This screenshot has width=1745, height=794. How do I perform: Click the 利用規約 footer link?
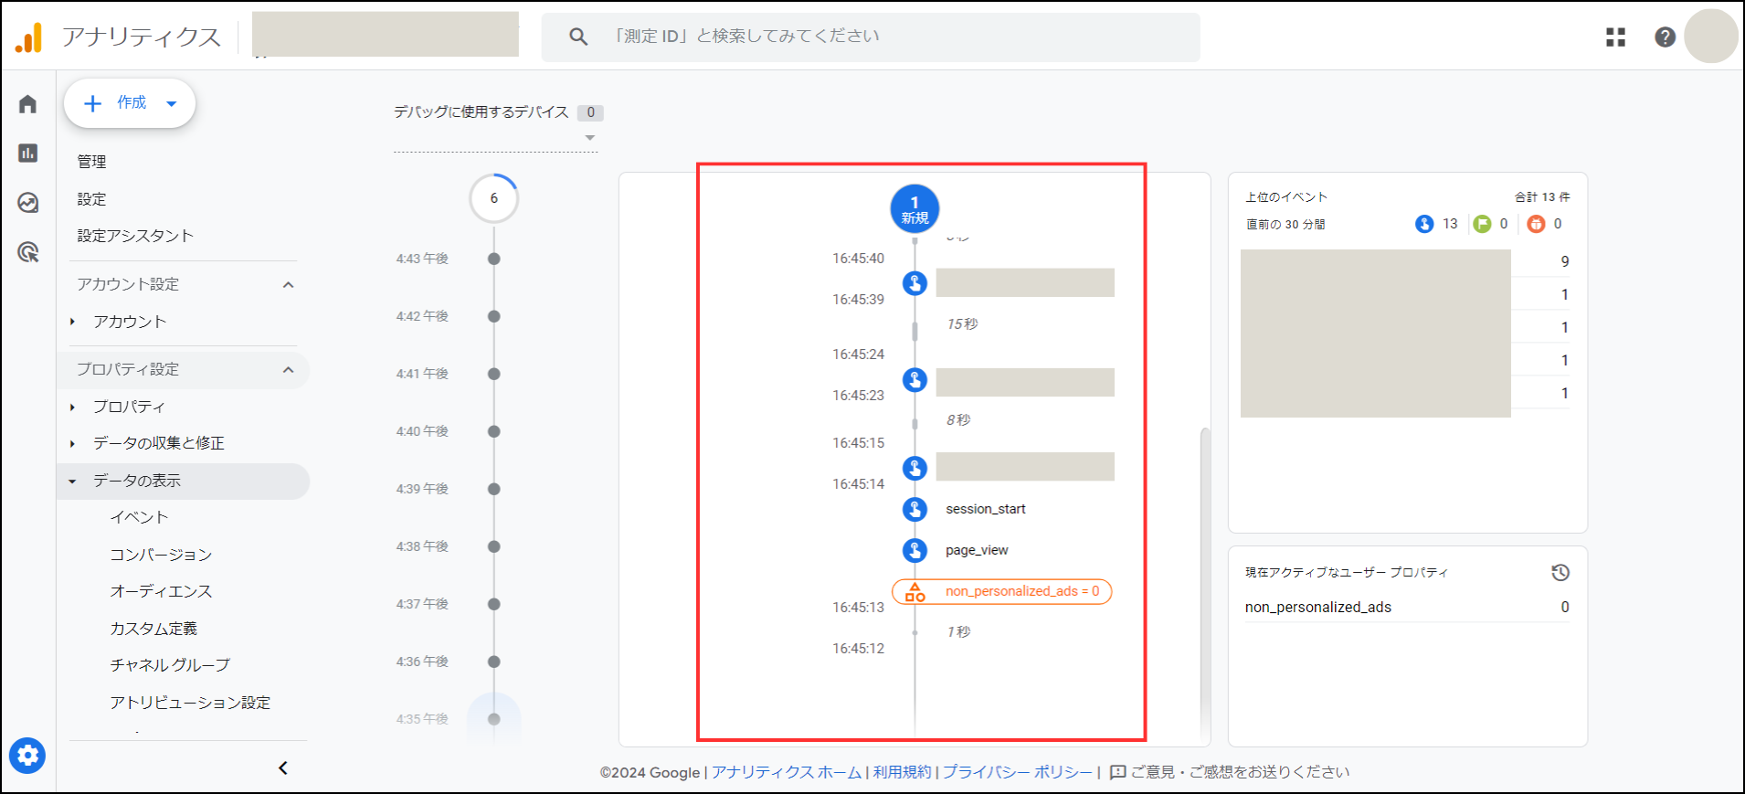(902, 772)
